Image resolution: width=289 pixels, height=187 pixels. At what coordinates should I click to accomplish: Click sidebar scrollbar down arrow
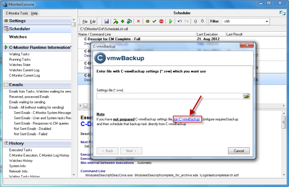tap(74, 175)
